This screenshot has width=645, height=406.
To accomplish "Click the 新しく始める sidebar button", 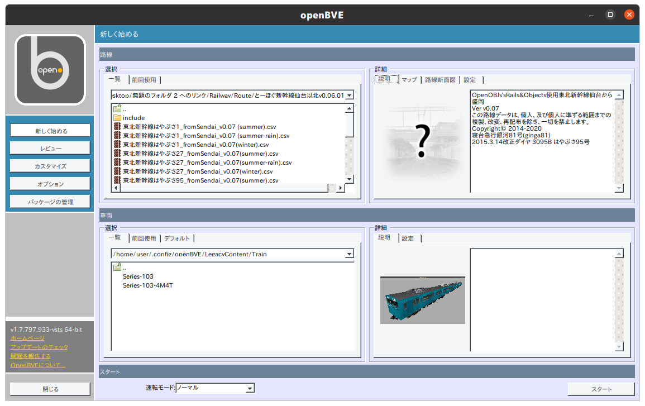I will click(50, 131).
